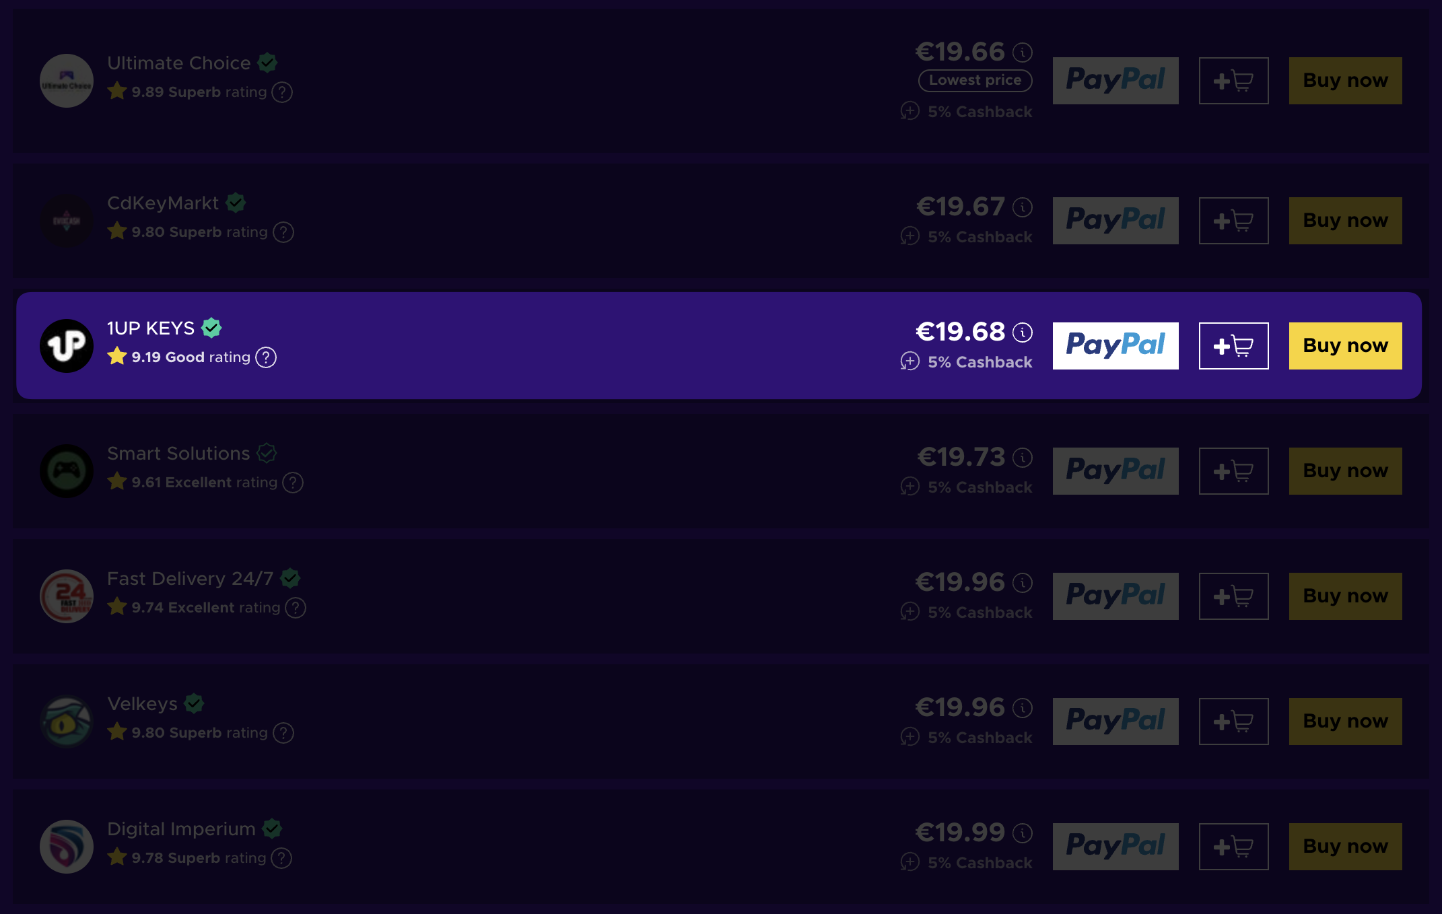
Task: Open the Fast Delivery 24/7 seller link
Action: (190, 579)
